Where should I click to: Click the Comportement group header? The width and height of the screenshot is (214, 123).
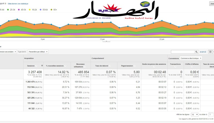pyautogui.click(x=98, y=58)
